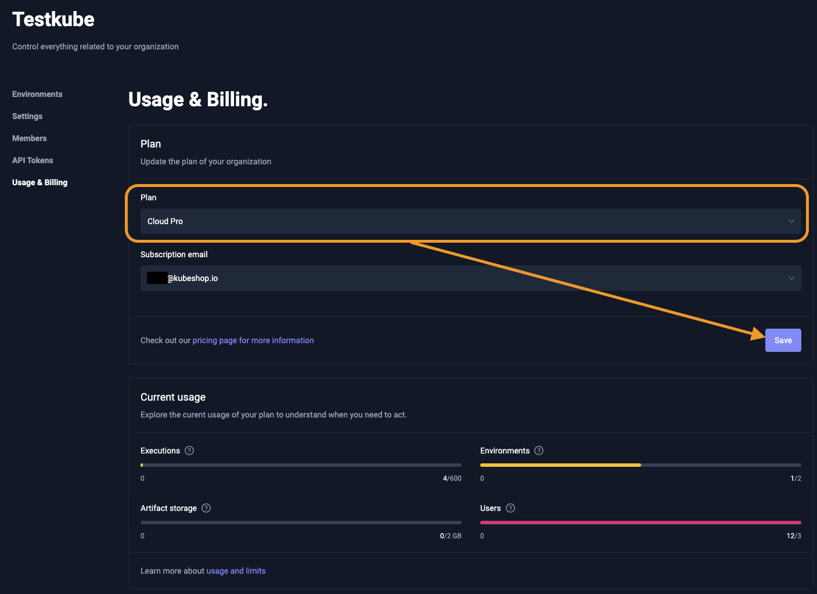Click the '4/600' executions value

point(452,478)
